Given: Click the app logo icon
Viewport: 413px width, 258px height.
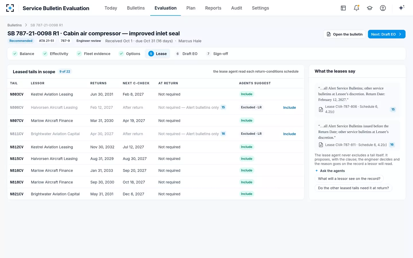Looking at the screenshot, I should click(x=10, y=8).
